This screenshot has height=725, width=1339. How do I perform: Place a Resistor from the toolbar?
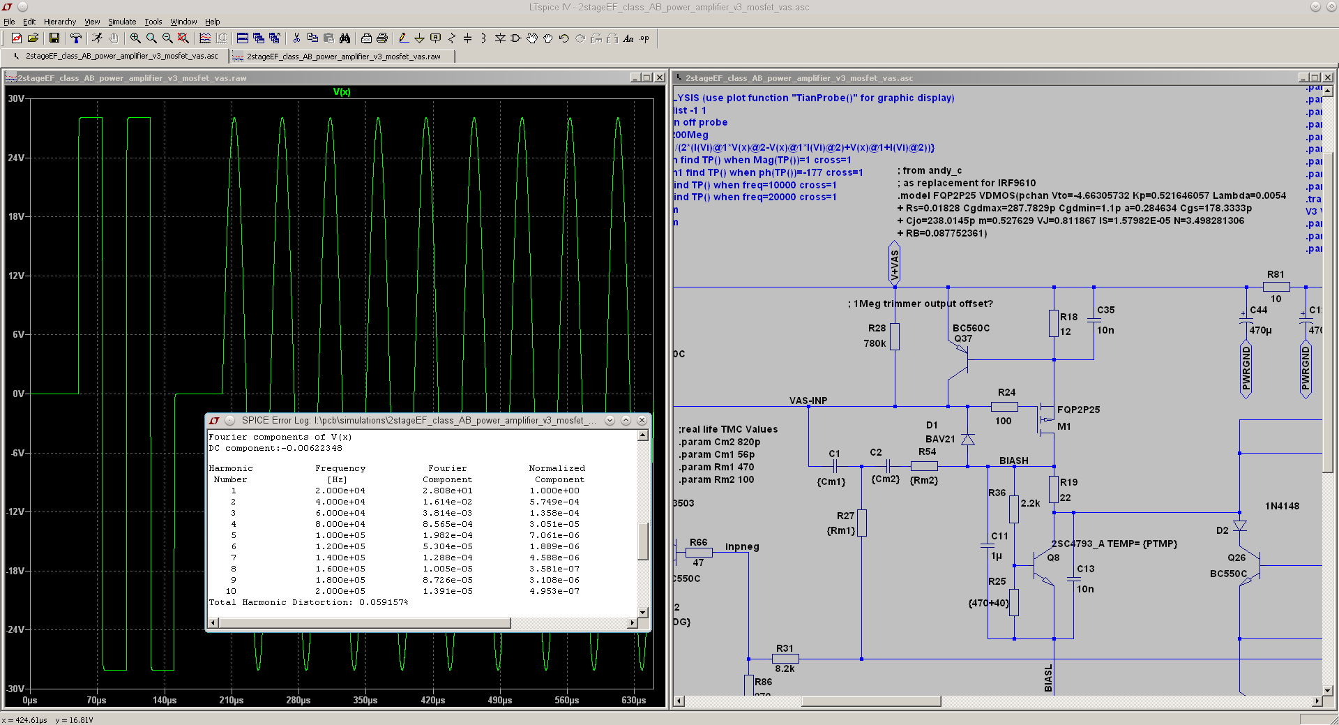(451, 38)
